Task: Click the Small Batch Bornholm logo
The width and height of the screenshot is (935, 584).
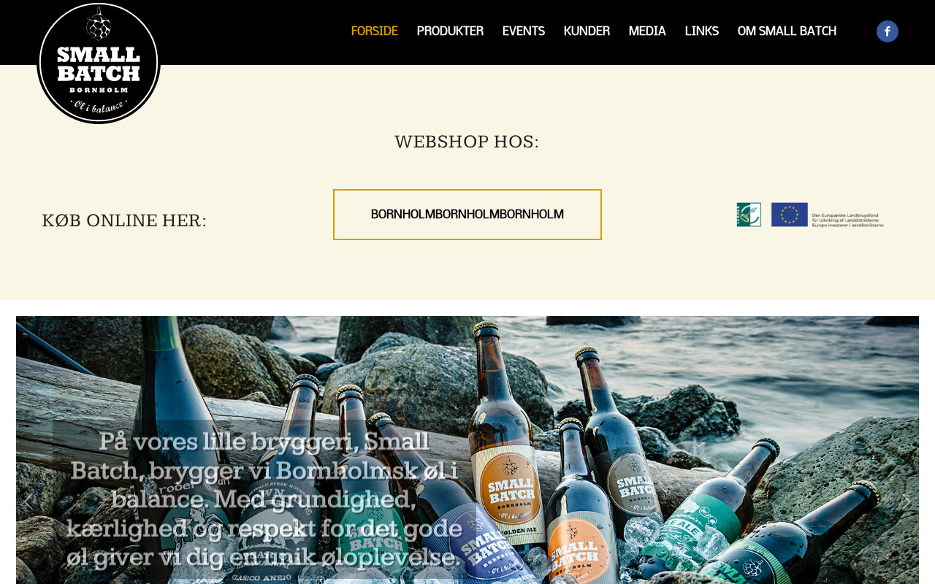Action: click(99, 63)
